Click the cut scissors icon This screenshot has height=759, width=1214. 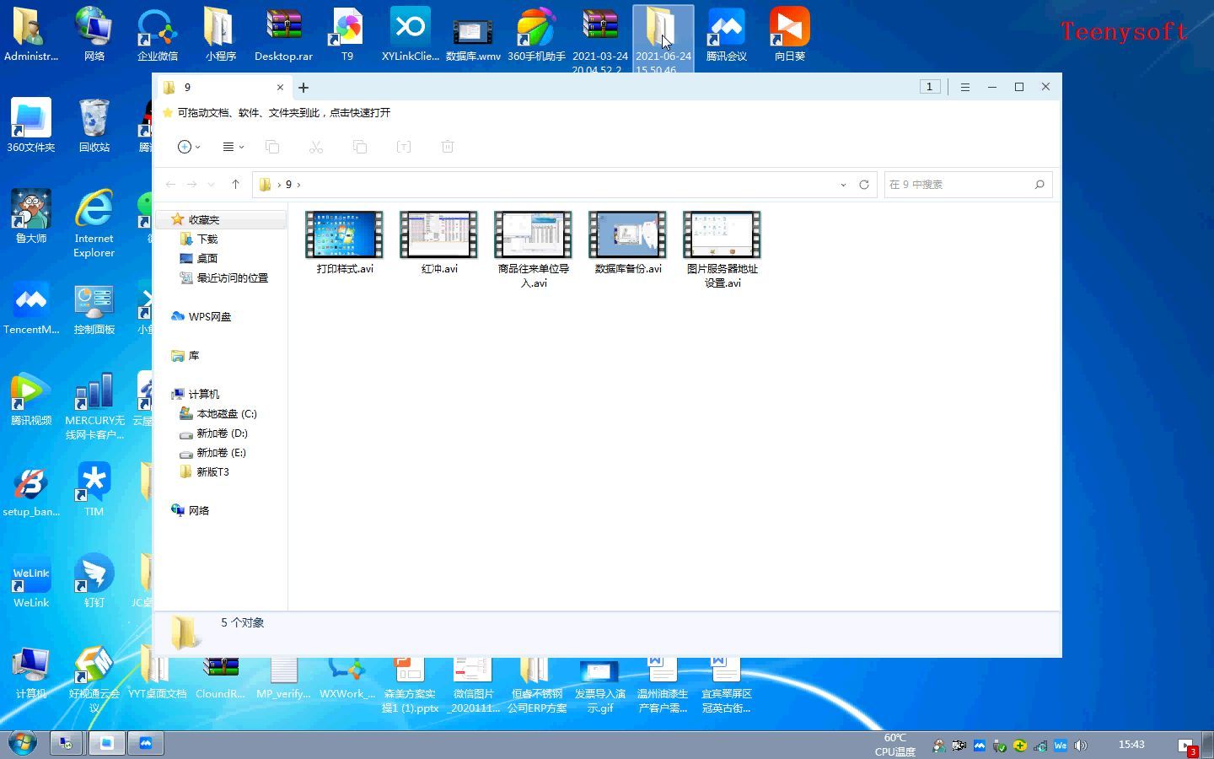click(x=316, y=147)
